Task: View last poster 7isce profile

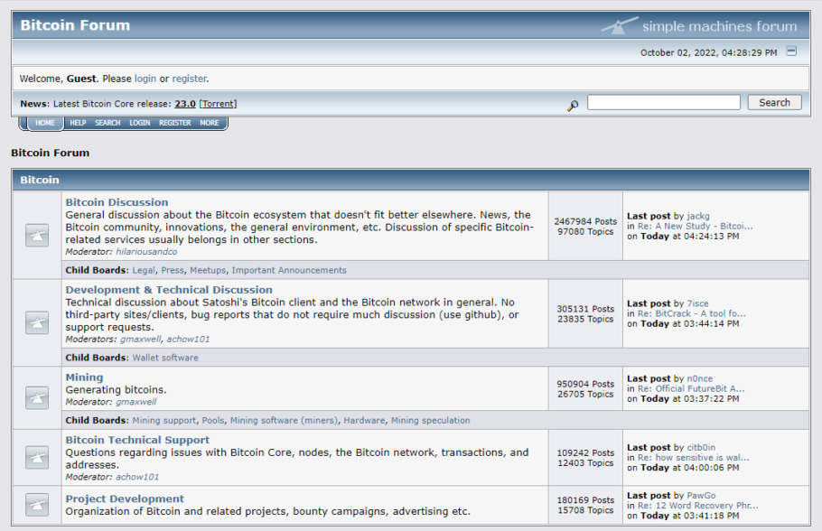Action: (x=697, y=303)
